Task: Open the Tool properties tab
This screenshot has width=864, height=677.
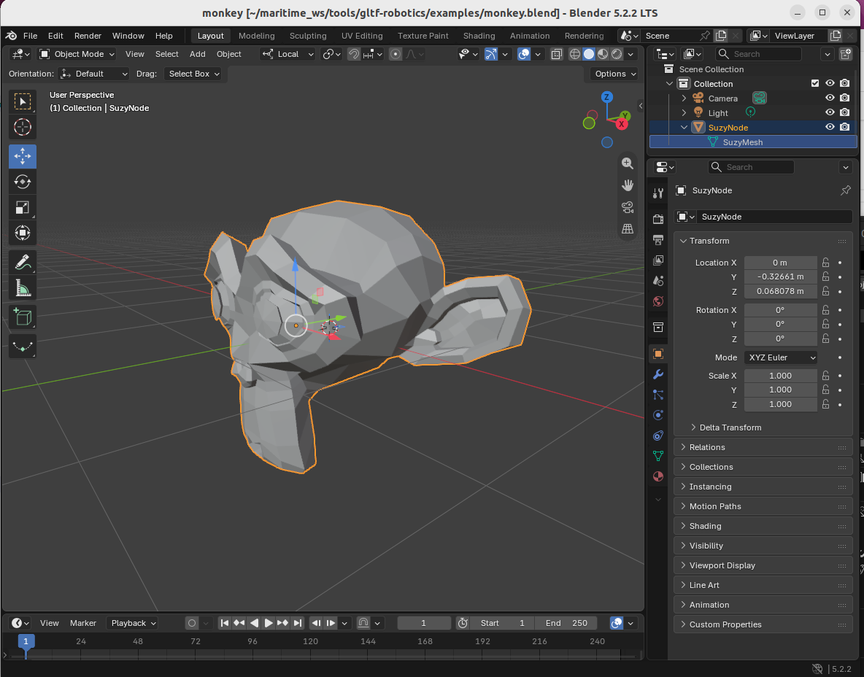Action: click(658, 193)
